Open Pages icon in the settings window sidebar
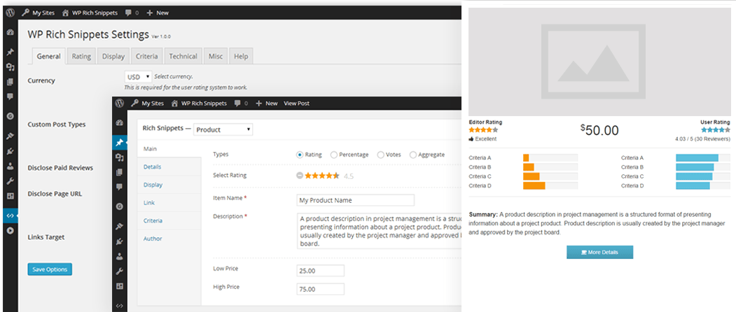736x312 pixels. (11, 82)
